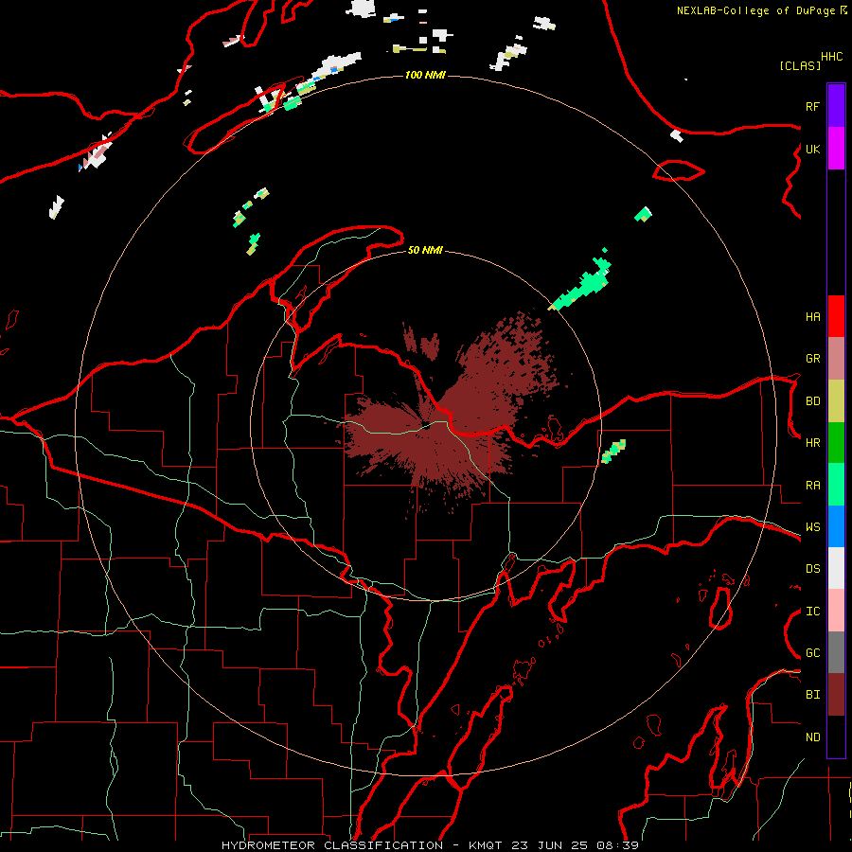Click the 'RF' legend label text
This screenshot has width=852, height=852.
(812, 106)
